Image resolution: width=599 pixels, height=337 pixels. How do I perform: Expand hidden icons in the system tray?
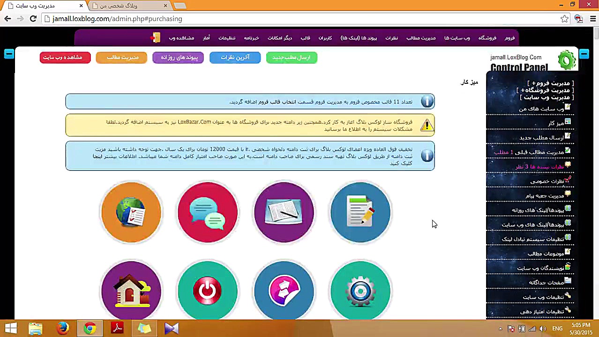pyautogui.click(x=500, y=329)
